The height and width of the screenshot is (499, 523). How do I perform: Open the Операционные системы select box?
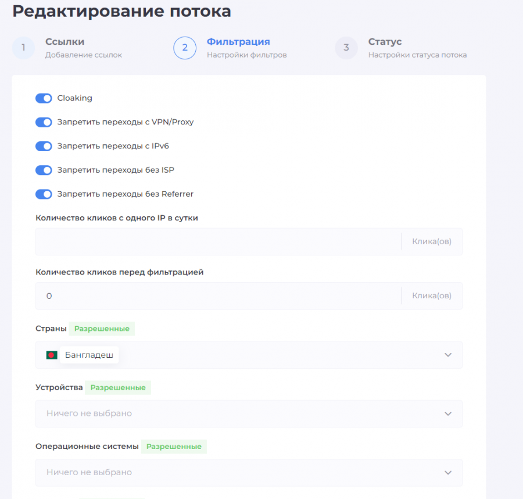point(249,473)
